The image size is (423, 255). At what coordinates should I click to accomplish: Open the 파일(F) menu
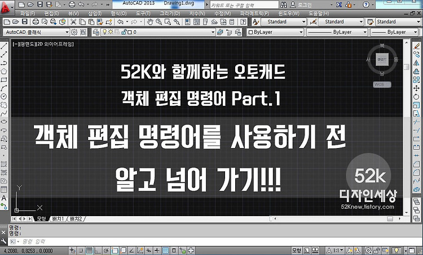tap(28, 13)
